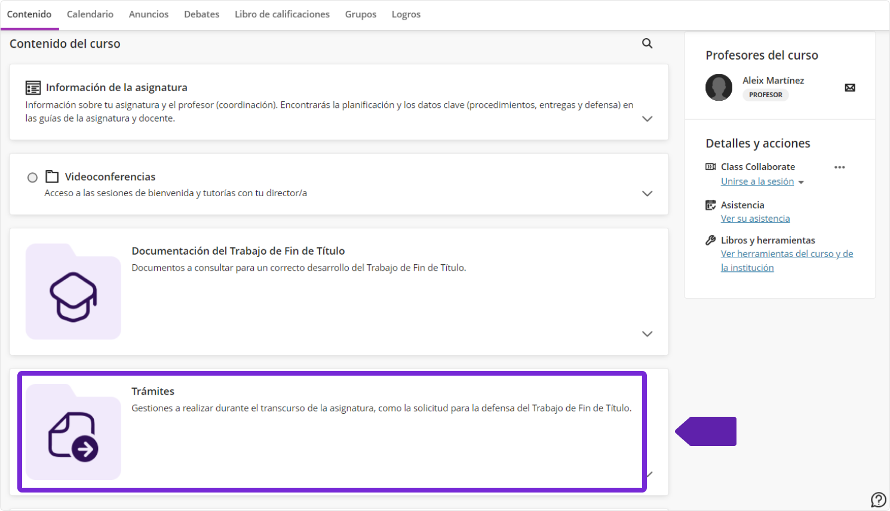This screenshot has height=511, width=890.
Task: Click Aleix Martínez profile avatar
Action: [719, 88]
